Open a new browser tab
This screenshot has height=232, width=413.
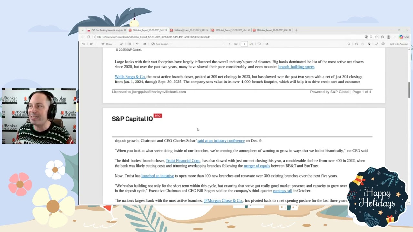coord(297,30)
